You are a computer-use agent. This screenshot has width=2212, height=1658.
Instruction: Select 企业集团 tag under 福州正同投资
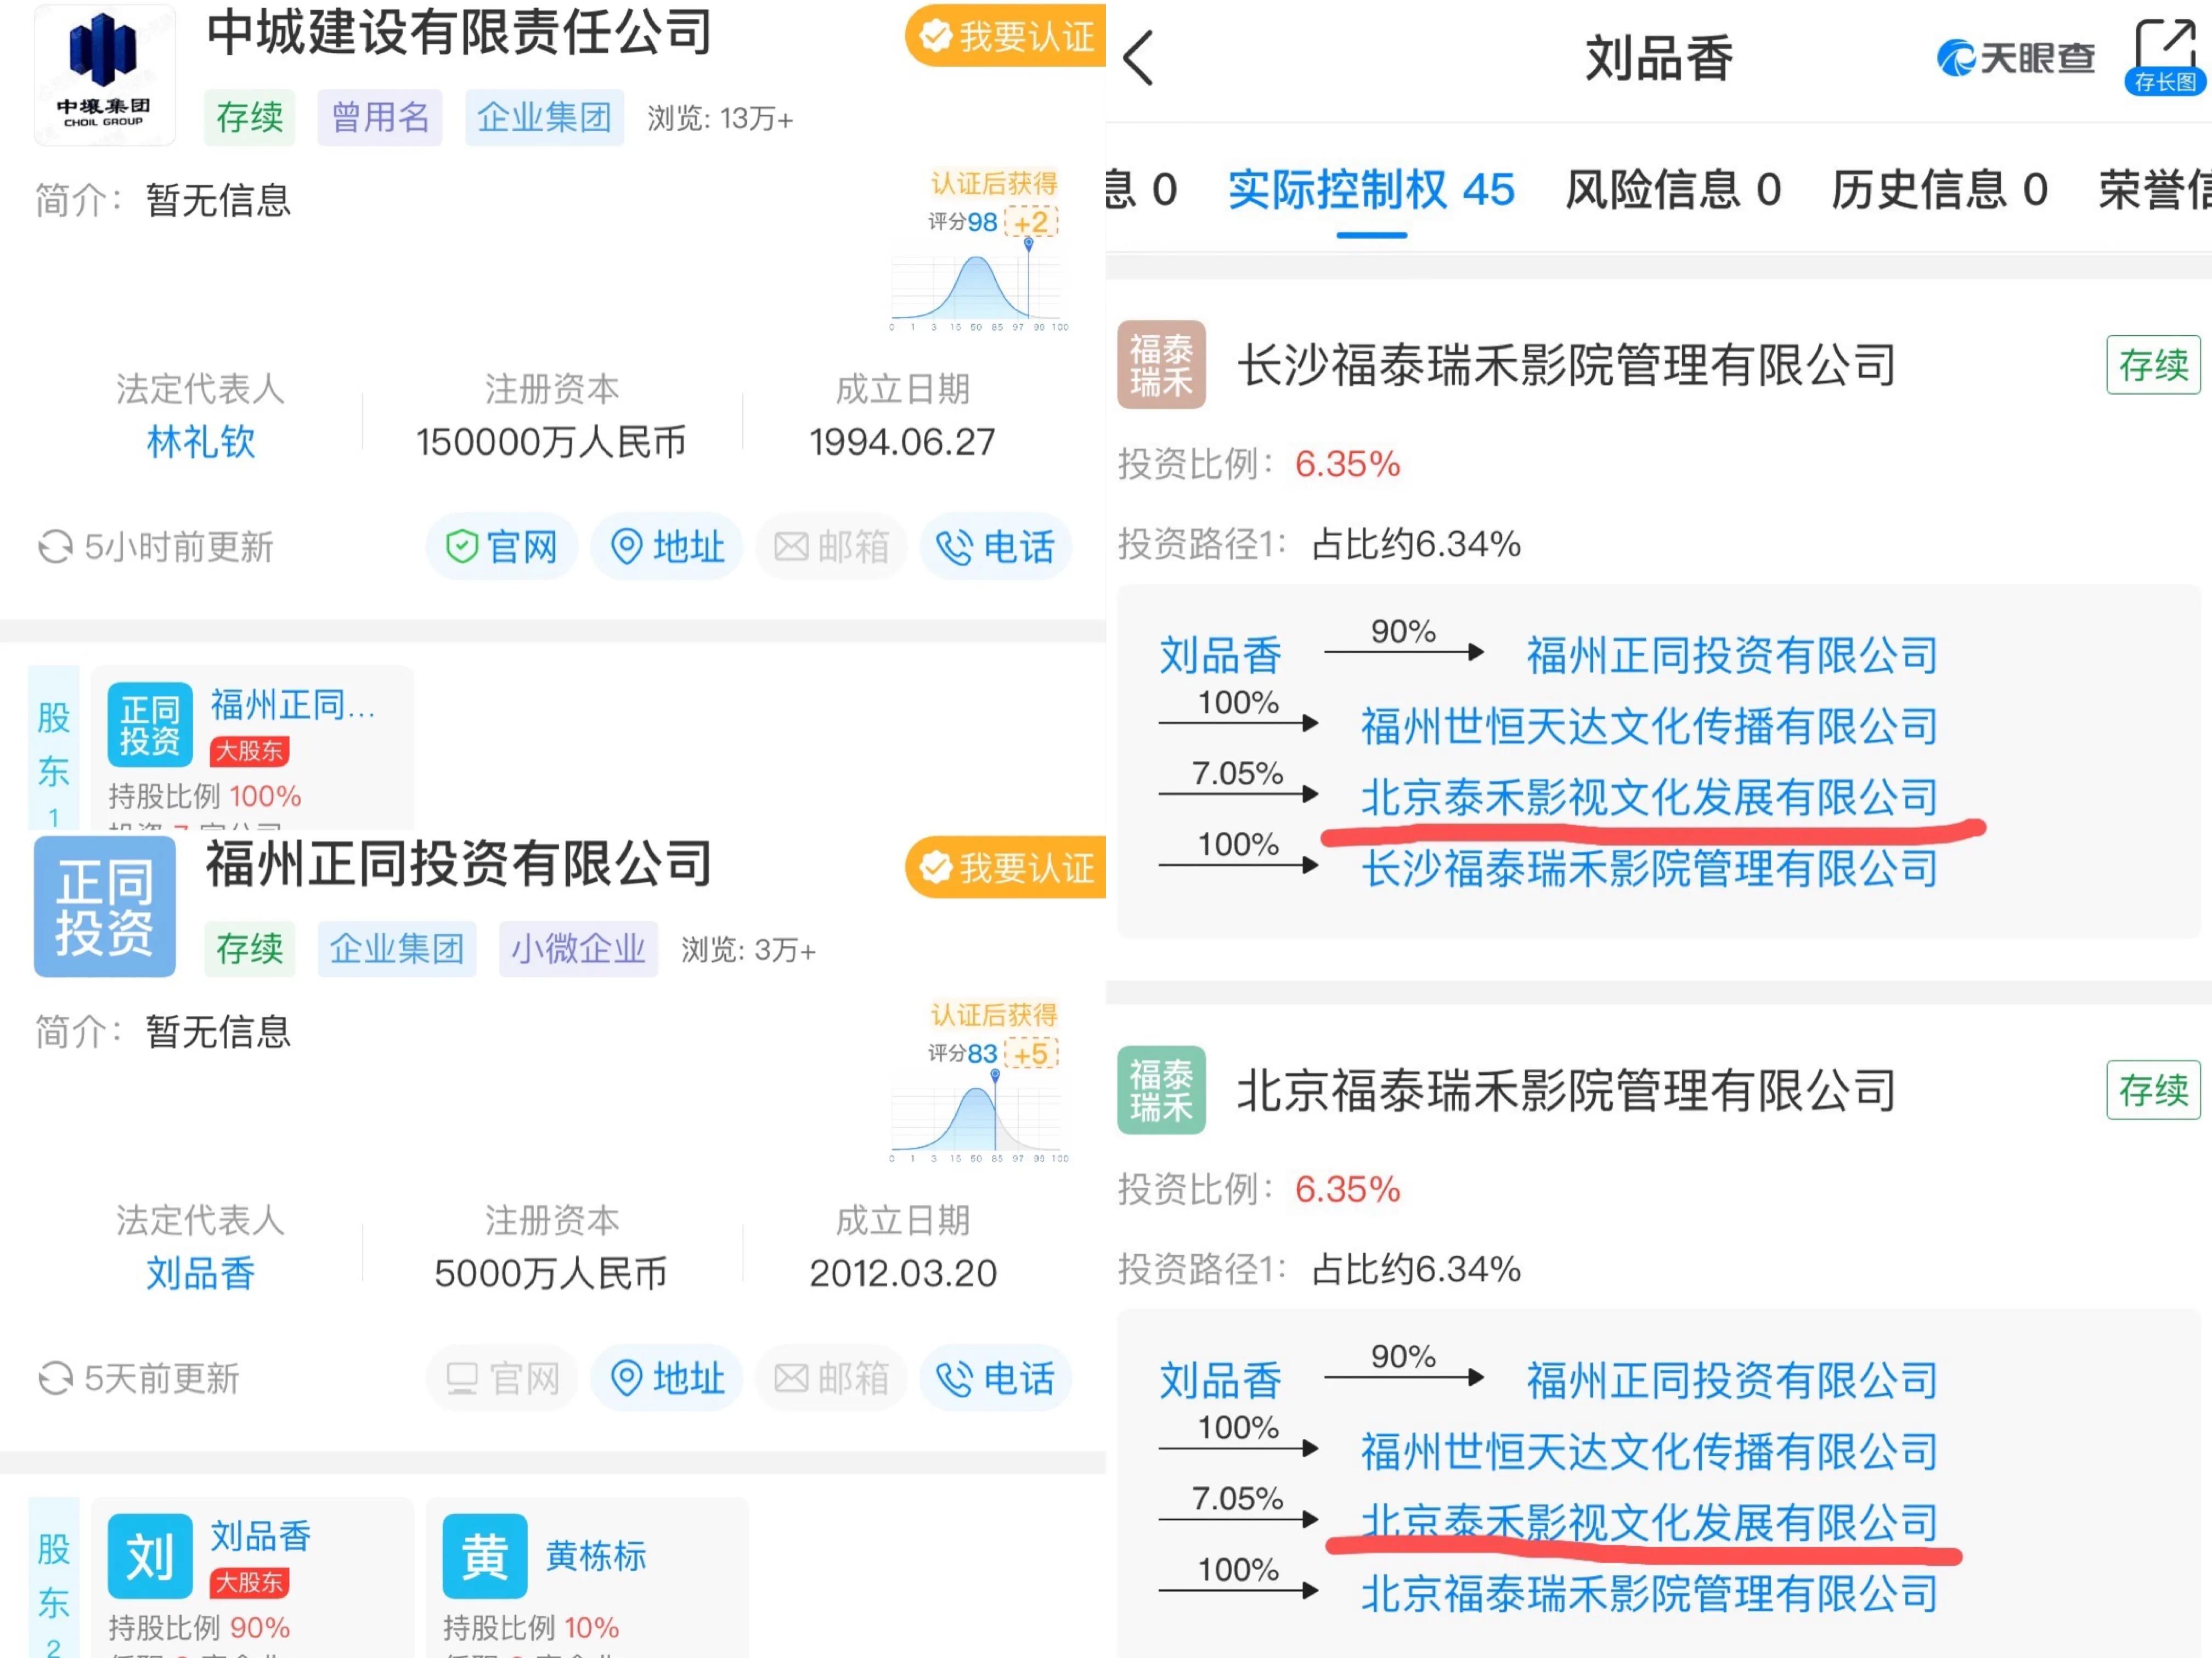click(x=397, y=948)
